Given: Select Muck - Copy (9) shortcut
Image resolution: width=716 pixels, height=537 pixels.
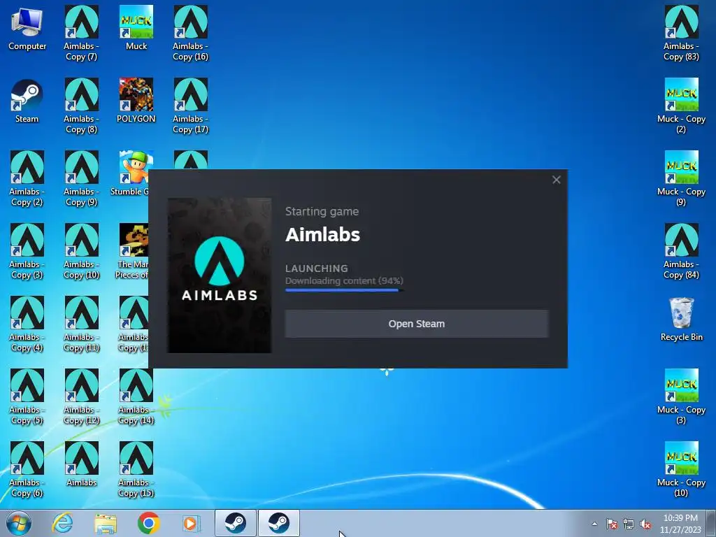Looking at the screenshot, I should [x=681, y=178].
